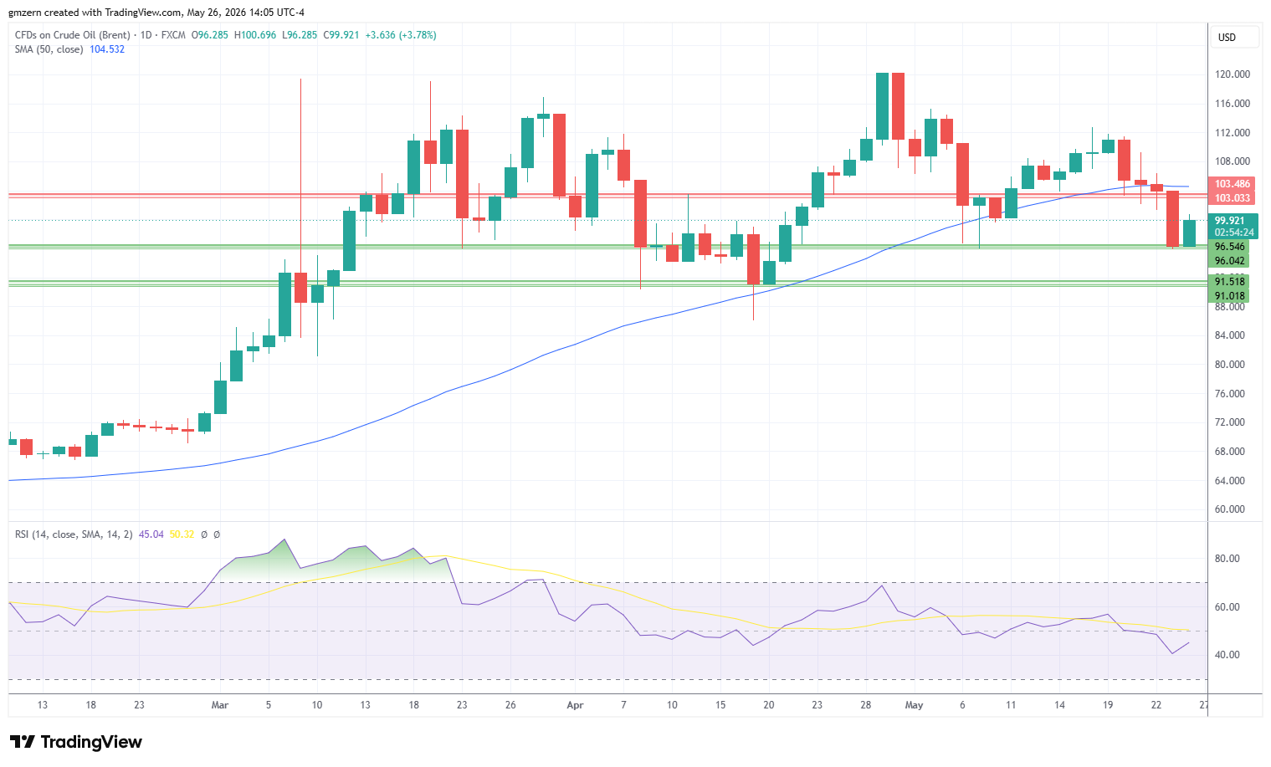Click the RSI value 45.04
Image resolution: width=1271 pixels, height=767 pixels.
[x=151, y=534]
